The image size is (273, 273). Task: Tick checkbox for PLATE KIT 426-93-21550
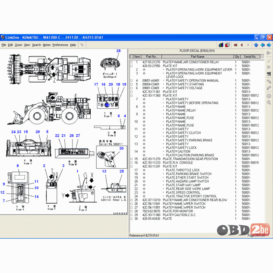[x=132, y=66]
